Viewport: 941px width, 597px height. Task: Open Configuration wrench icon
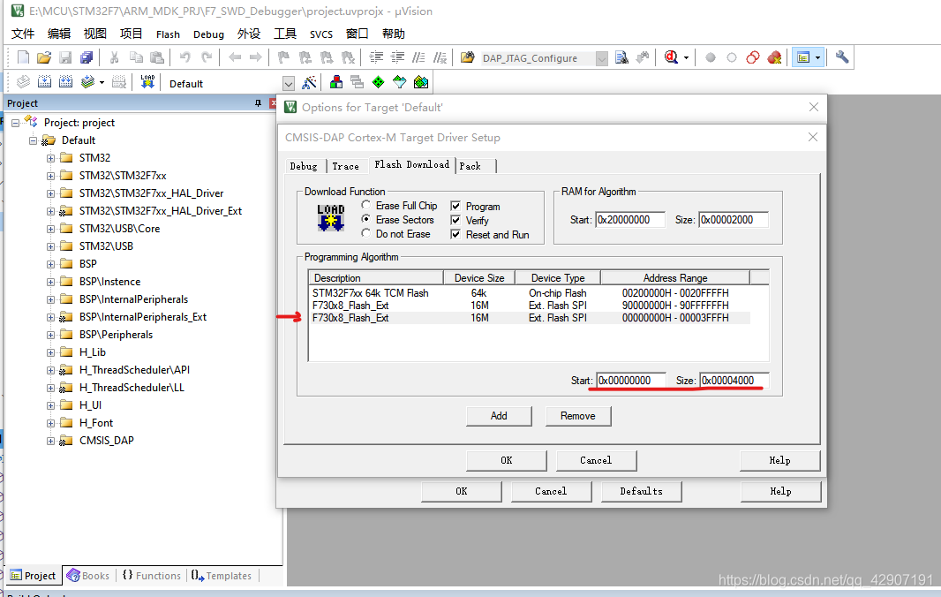[x=842, y=57]
